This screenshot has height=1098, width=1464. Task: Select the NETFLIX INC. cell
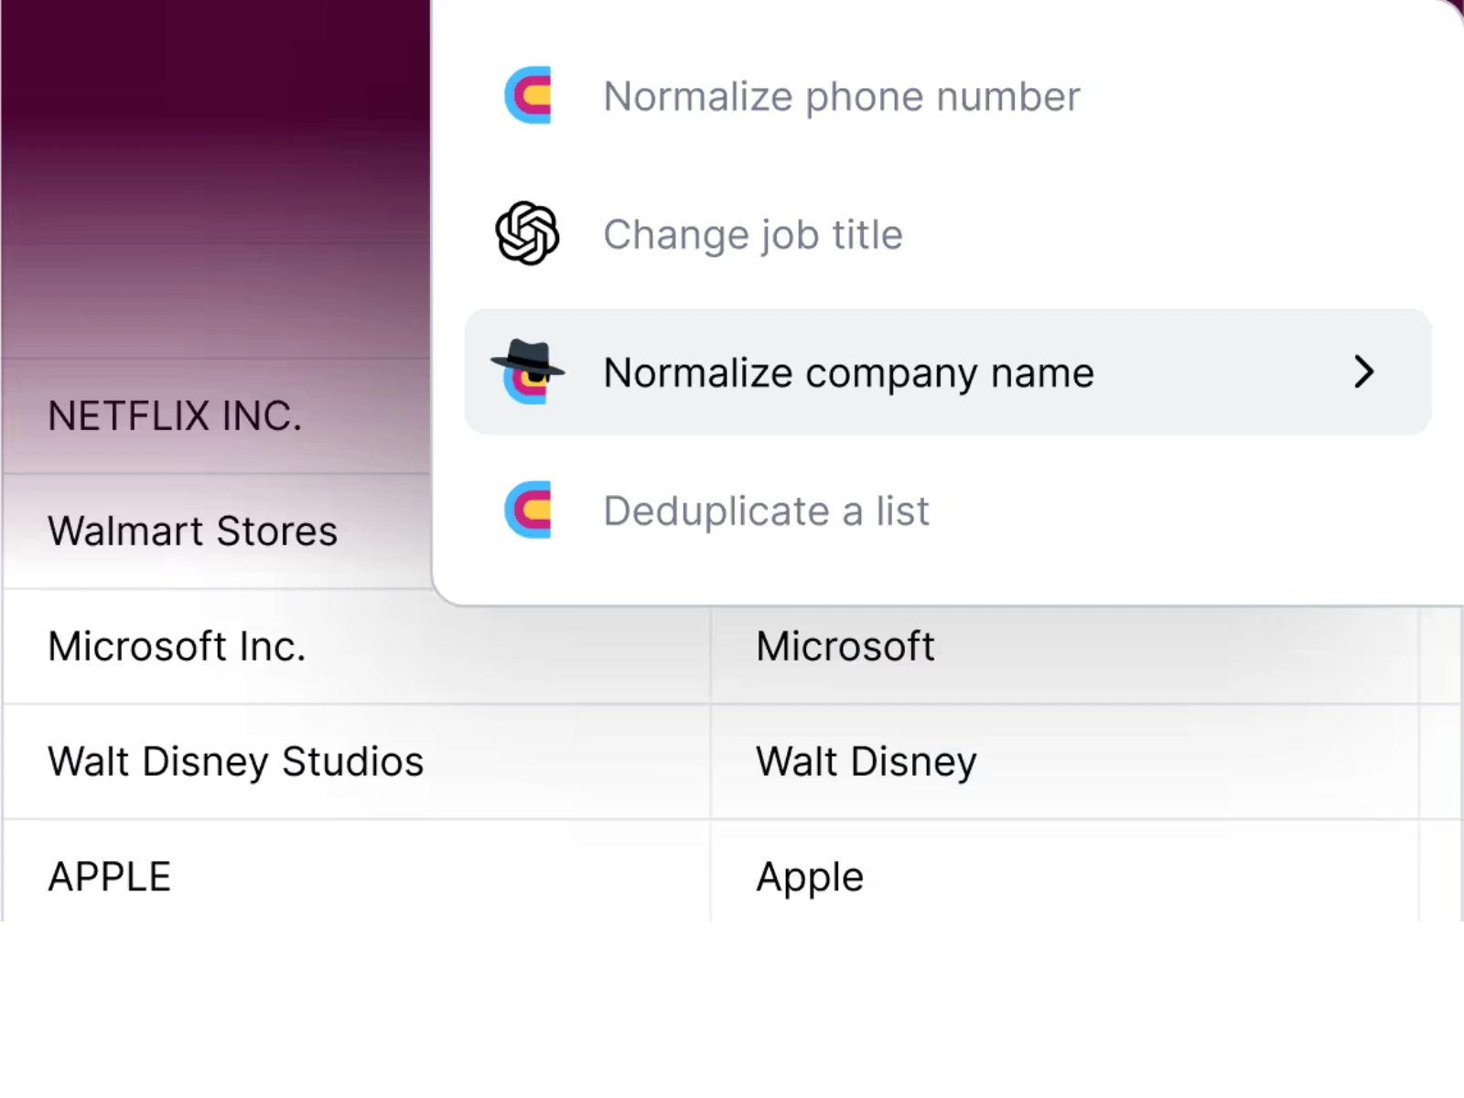point(174,416)
